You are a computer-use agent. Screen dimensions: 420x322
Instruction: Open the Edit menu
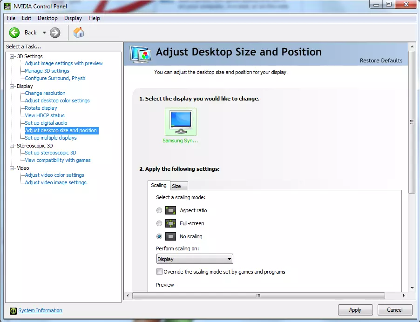pos(27,18)
